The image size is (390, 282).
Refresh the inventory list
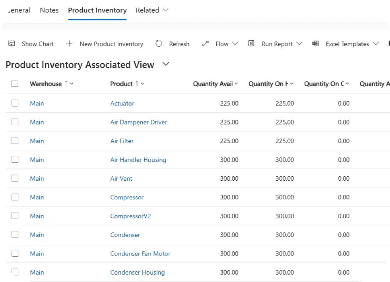point(173,44)
